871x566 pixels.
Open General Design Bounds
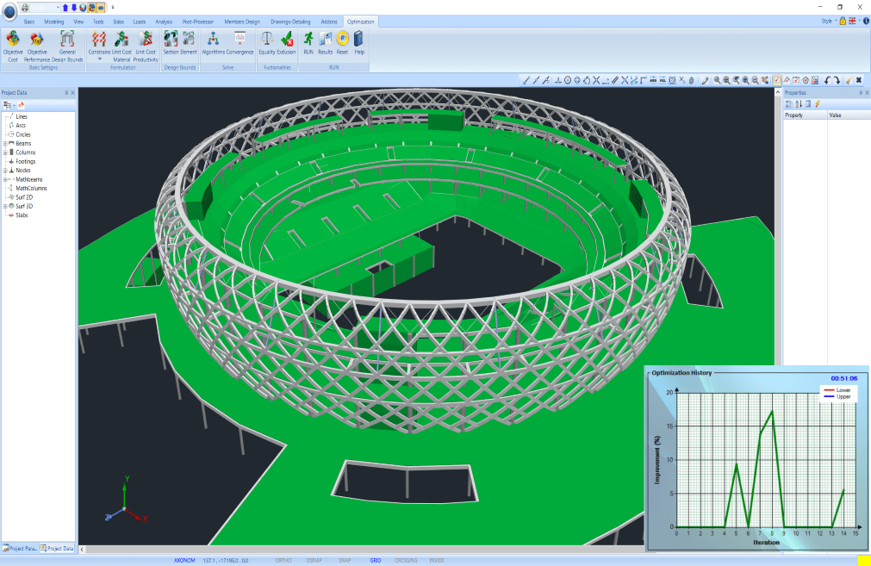67,47
